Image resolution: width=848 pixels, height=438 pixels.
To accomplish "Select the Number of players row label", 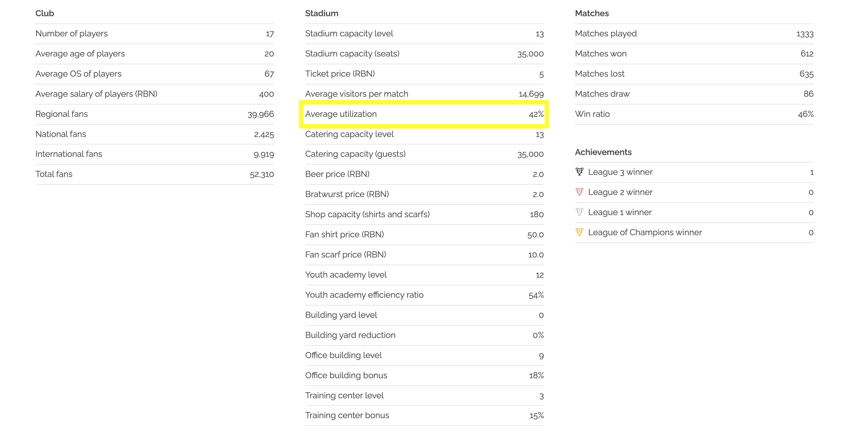I will click(x=71, y=34).
